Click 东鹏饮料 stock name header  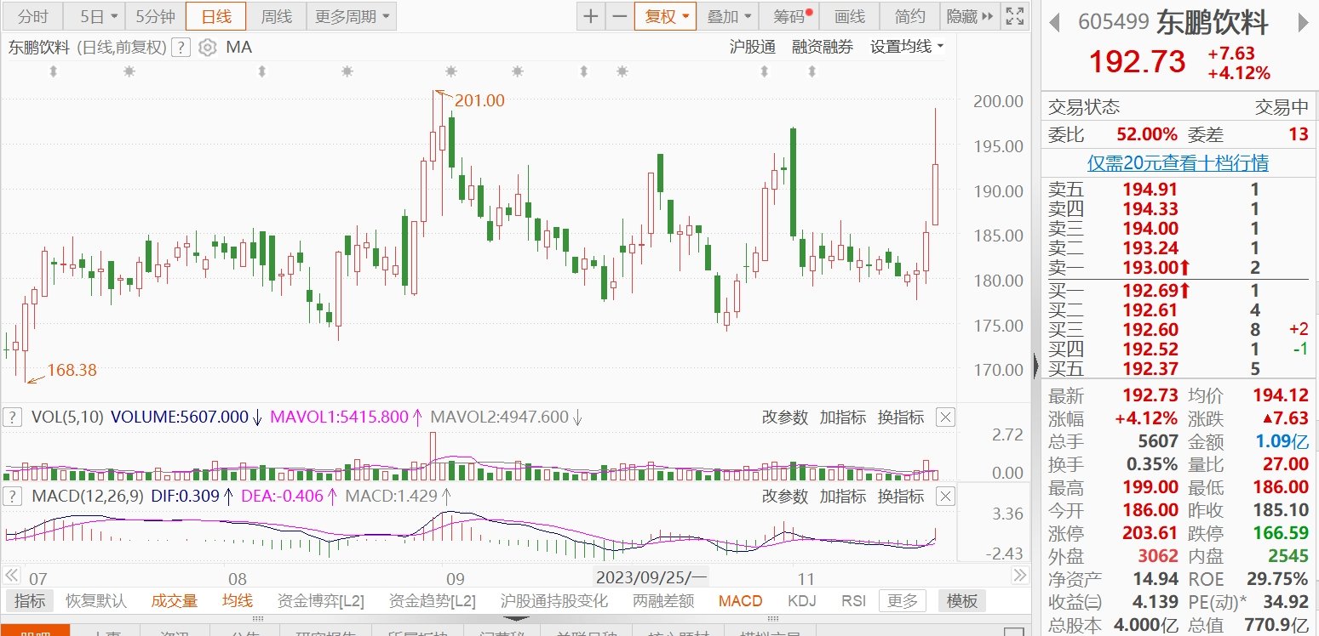click(1213, 23)
